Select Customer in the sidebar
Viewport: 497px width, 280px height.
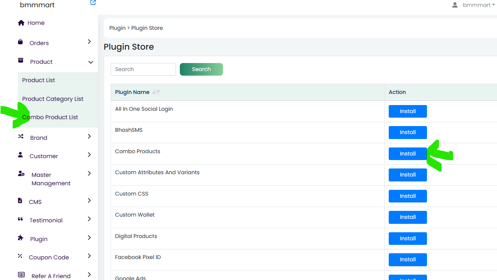(x=44, y=156)
